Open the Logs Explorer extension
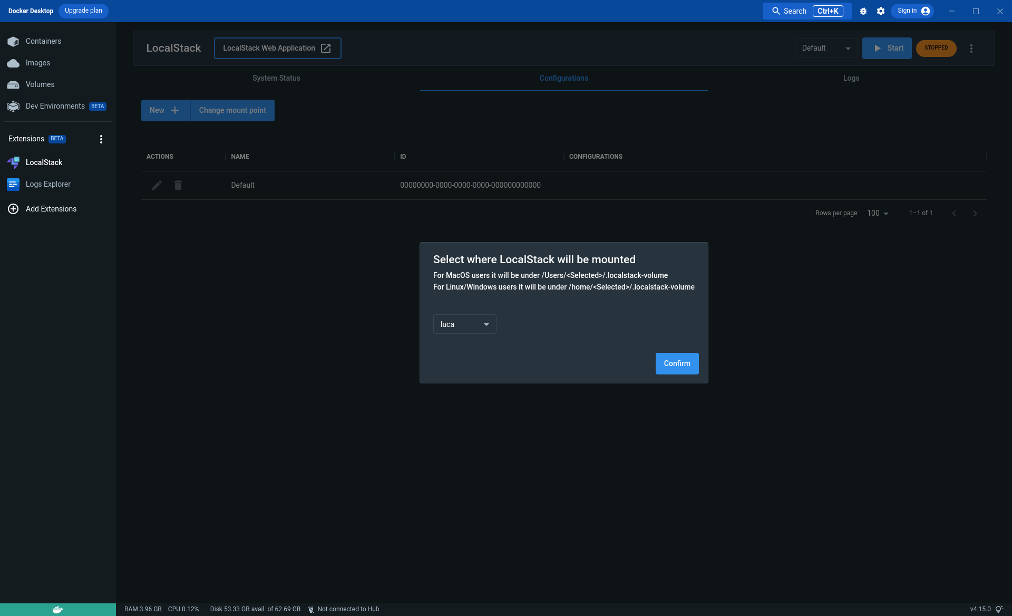The width and height of the screenshot is (1012, 616). coord(47,184)
